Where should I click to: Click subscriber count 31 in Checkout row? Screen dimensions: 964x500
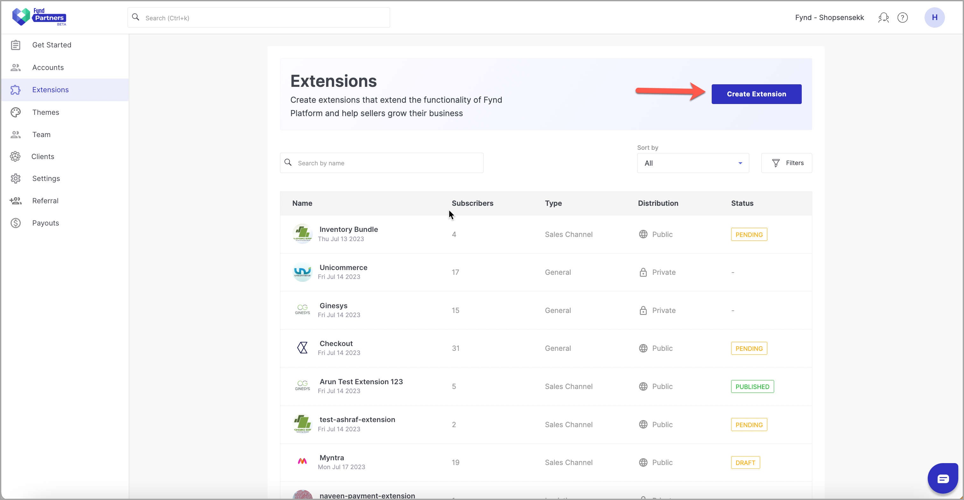click(x=455, y=348)
